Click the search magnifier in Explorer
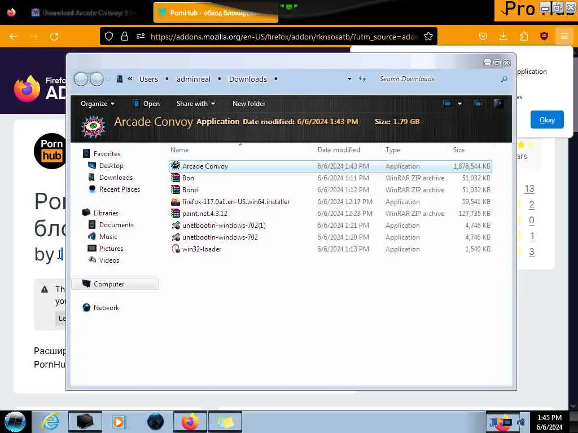 (504, 79)
